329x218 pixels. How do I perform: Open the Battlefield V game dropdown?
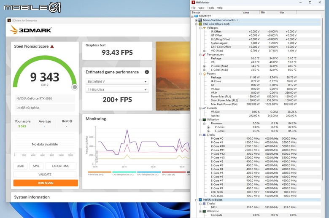pos(117,81)
